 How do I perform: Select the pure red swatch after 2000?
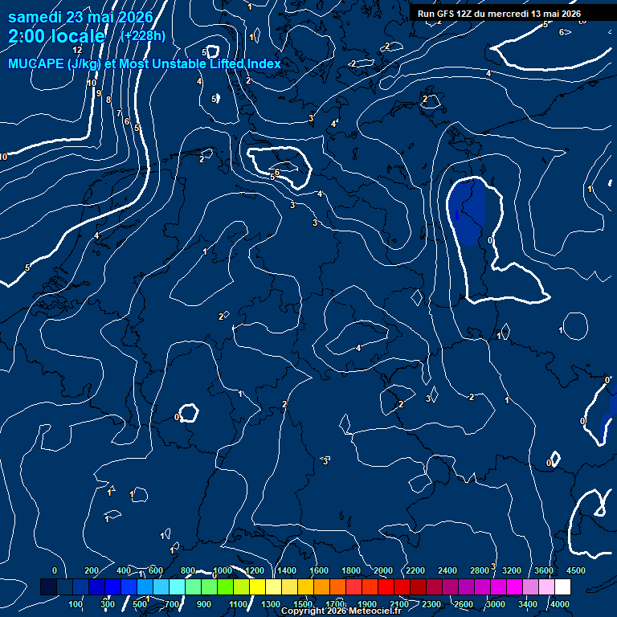[386, 586]
